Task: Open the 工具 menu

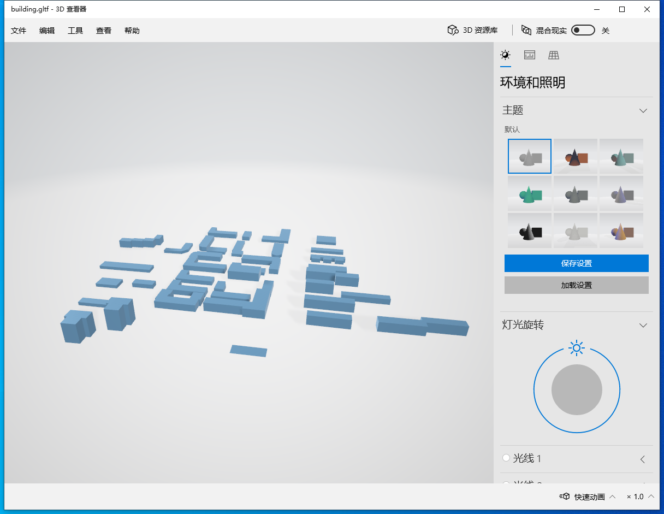Action: [75, 31]
